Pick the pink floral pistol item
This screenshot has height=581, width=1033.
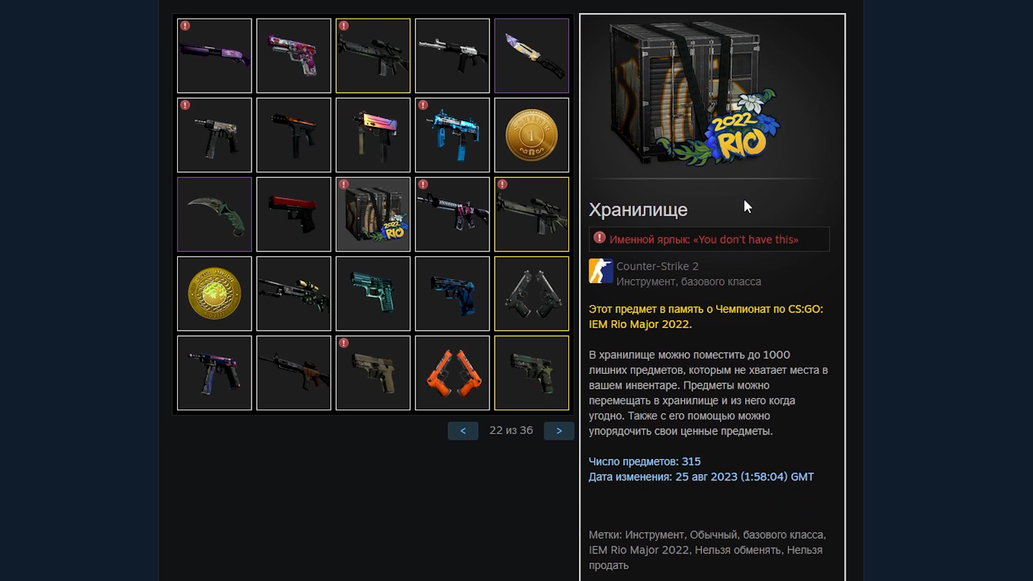294,55
